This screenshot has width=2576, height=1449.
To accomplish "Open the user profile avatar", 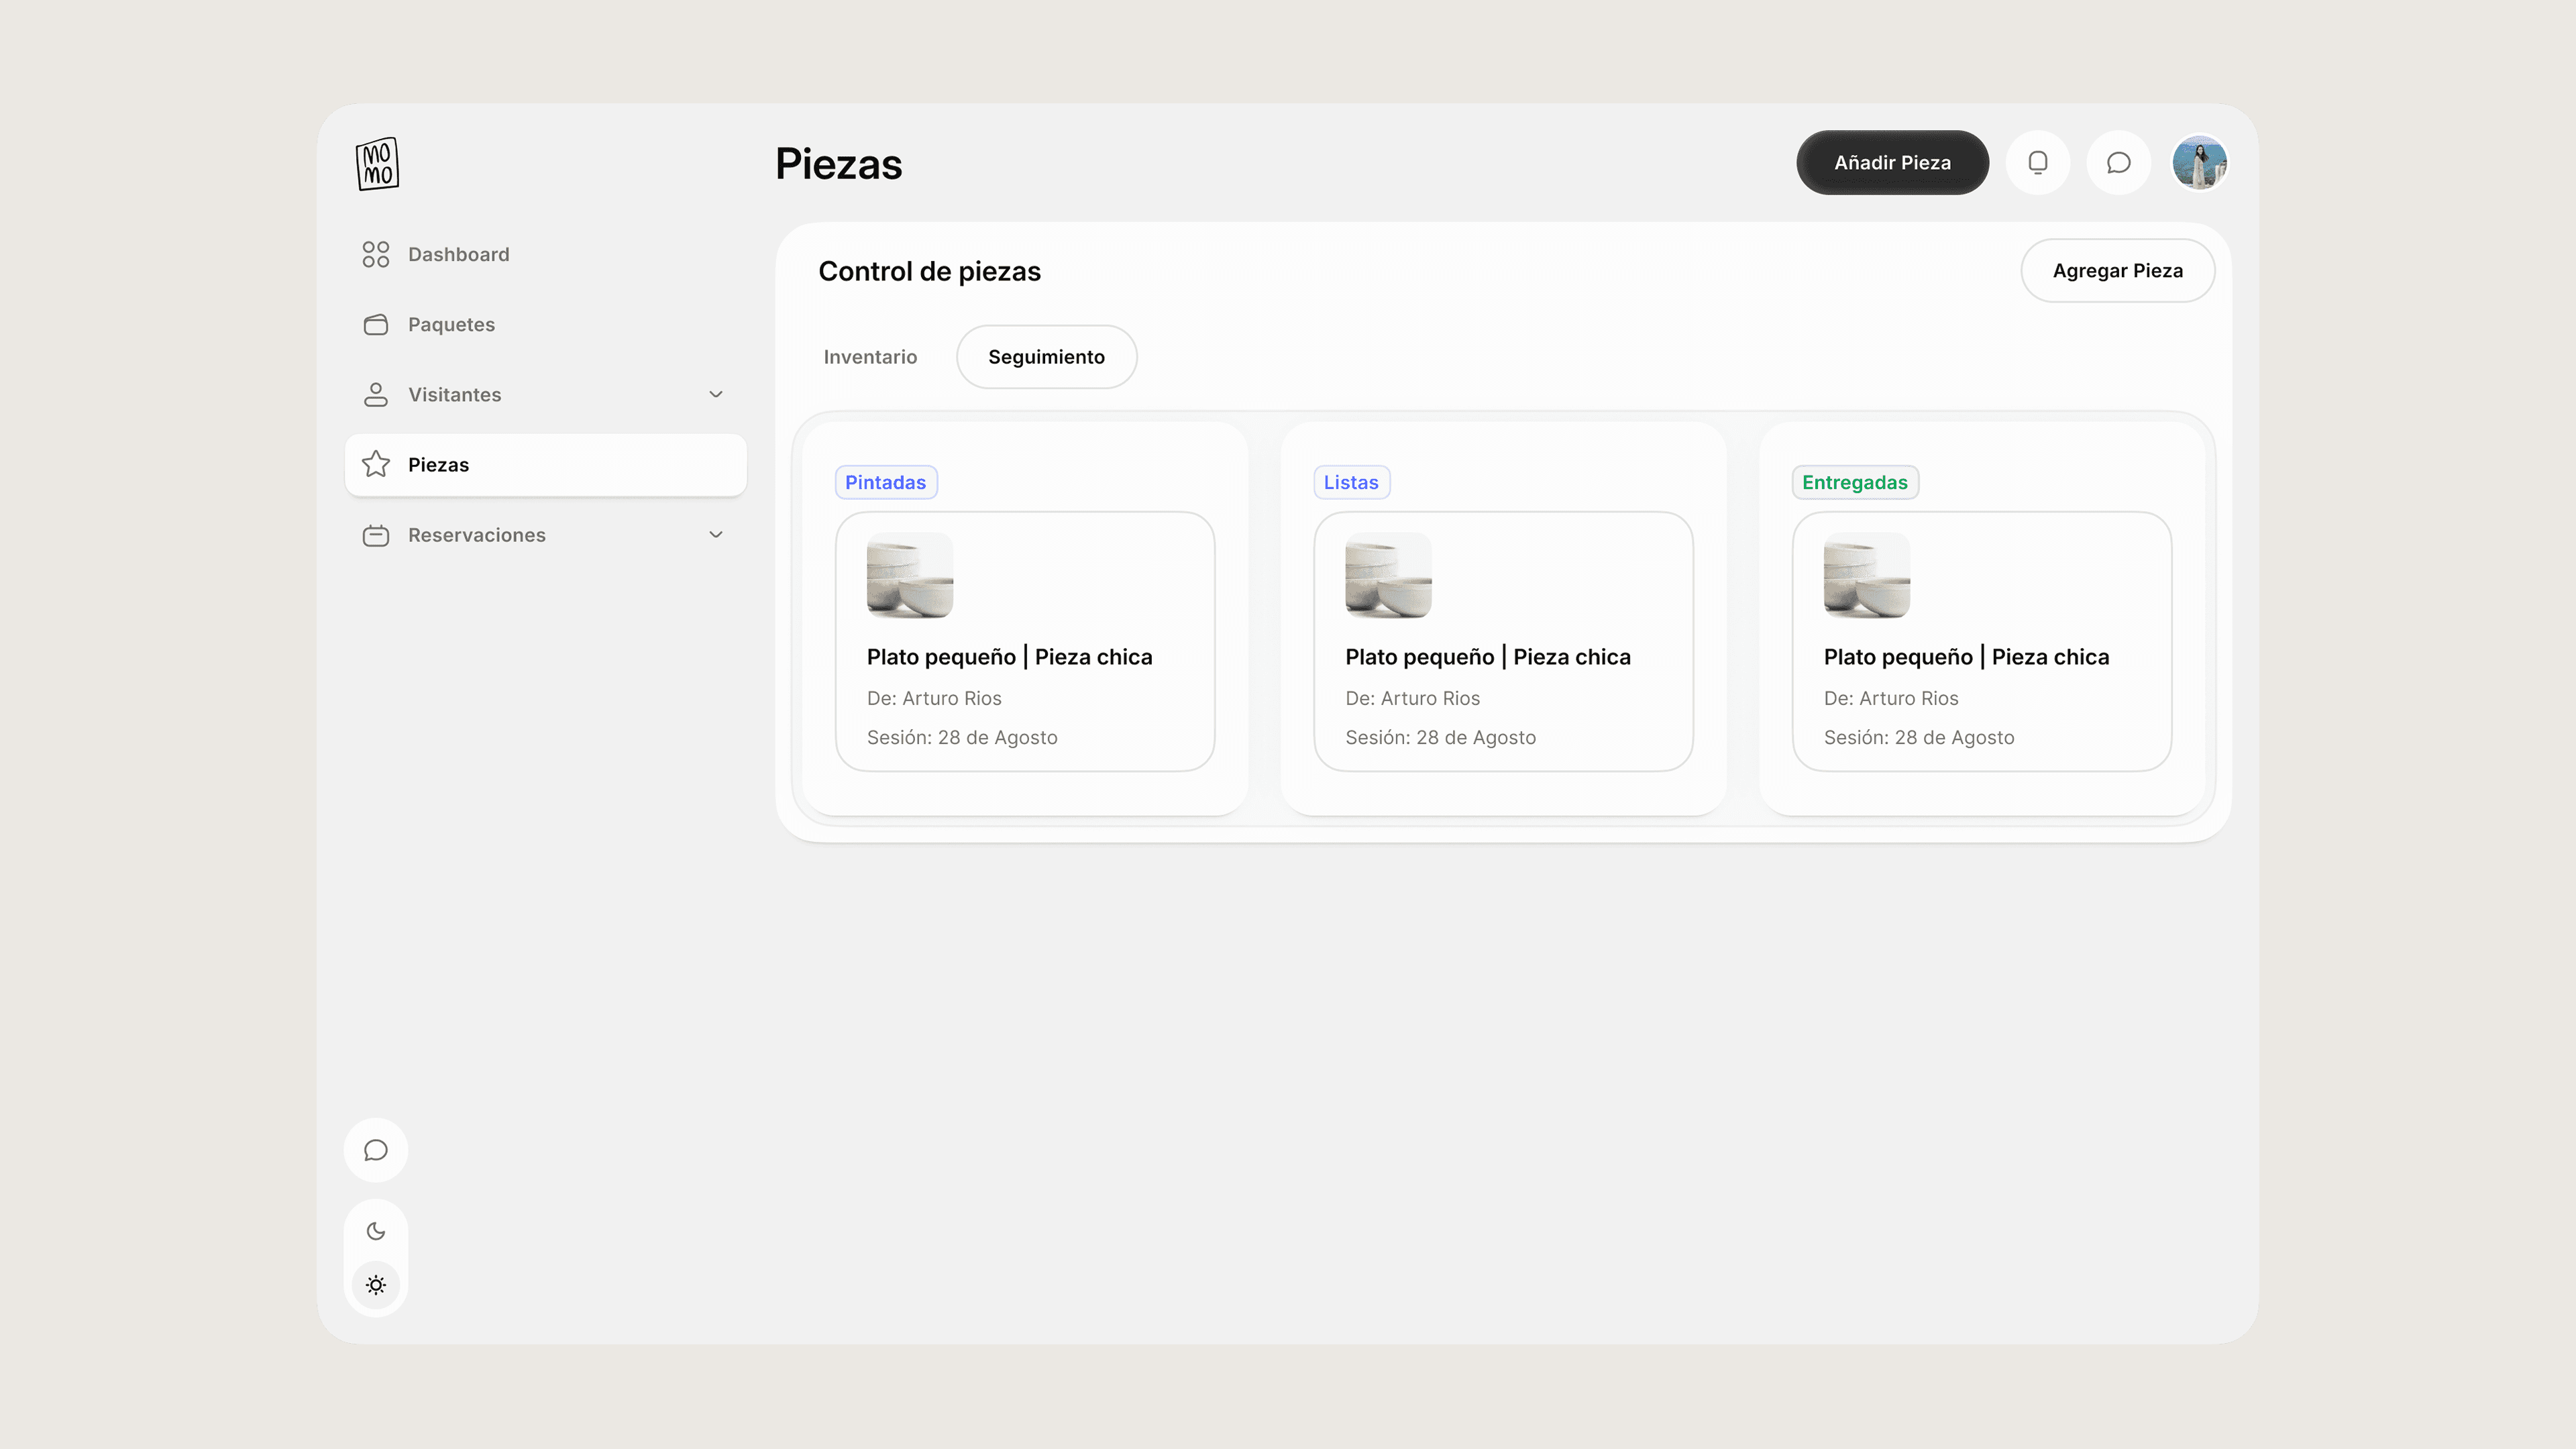I will click(2199, 162).
